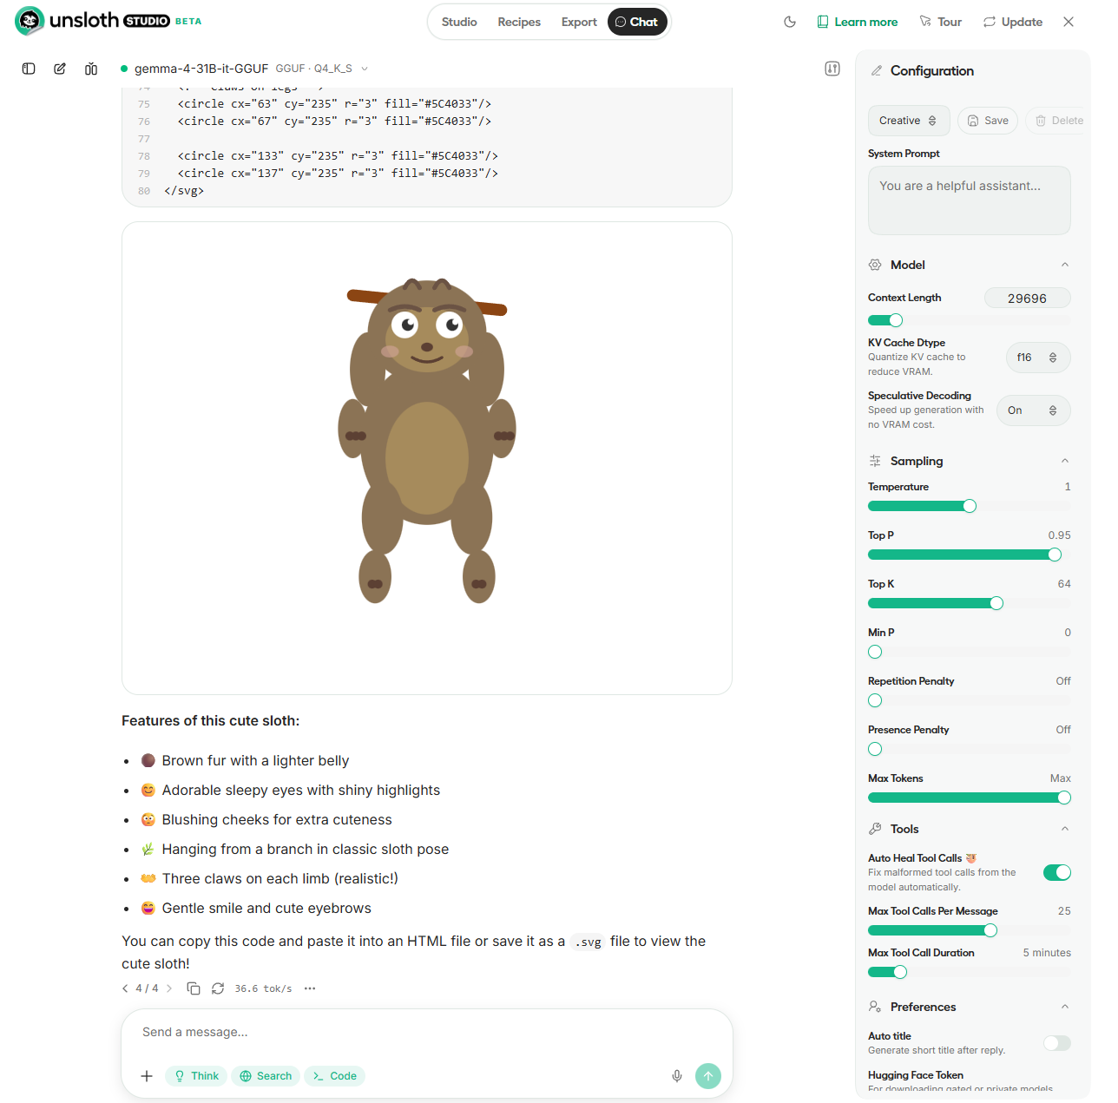Click the Learn more link
1118x1103 pixels.
point(858,22)
